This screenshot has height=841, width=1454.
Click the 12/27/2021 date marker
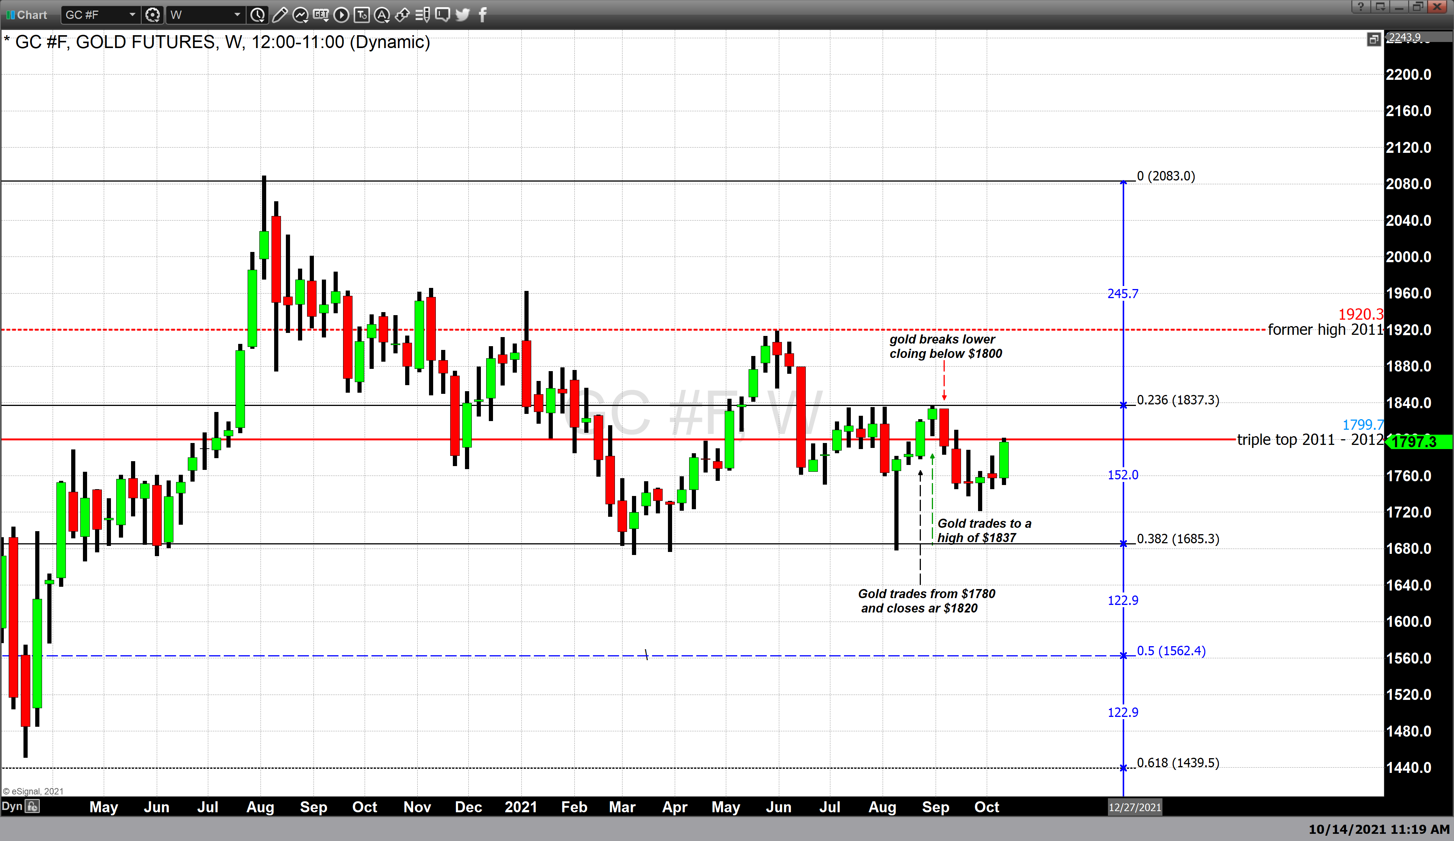(x=1135, y=808)
